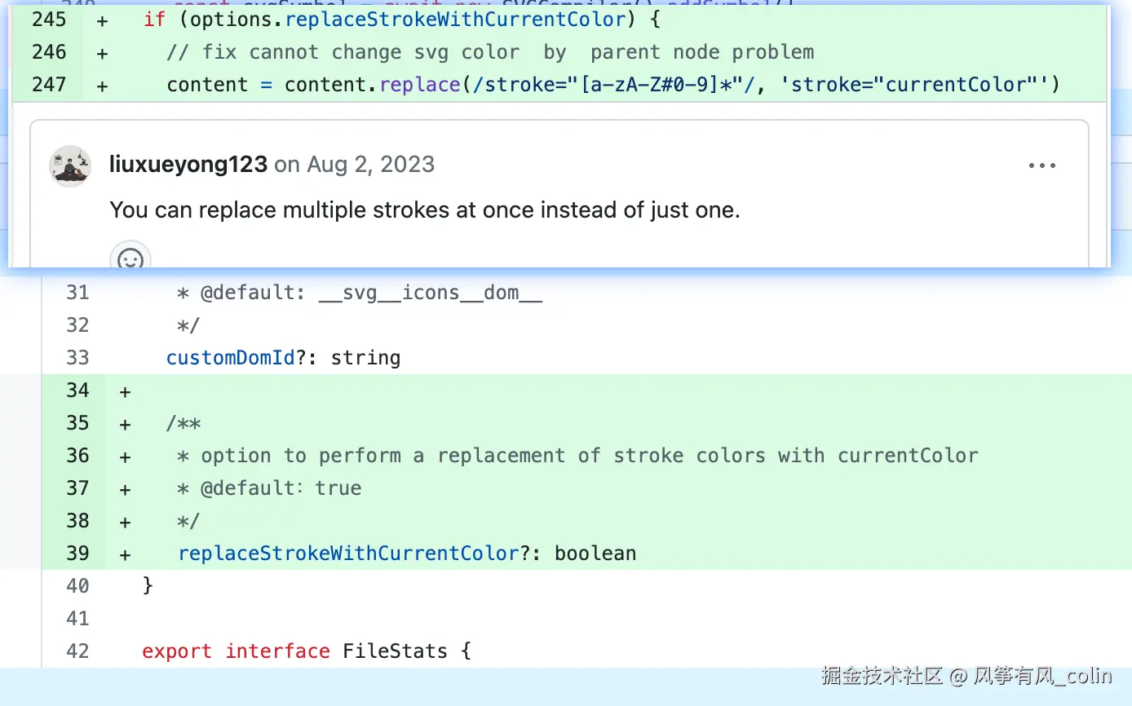Click line number 42 in the diff
The image size is (1132, 706).
[77, 651]
